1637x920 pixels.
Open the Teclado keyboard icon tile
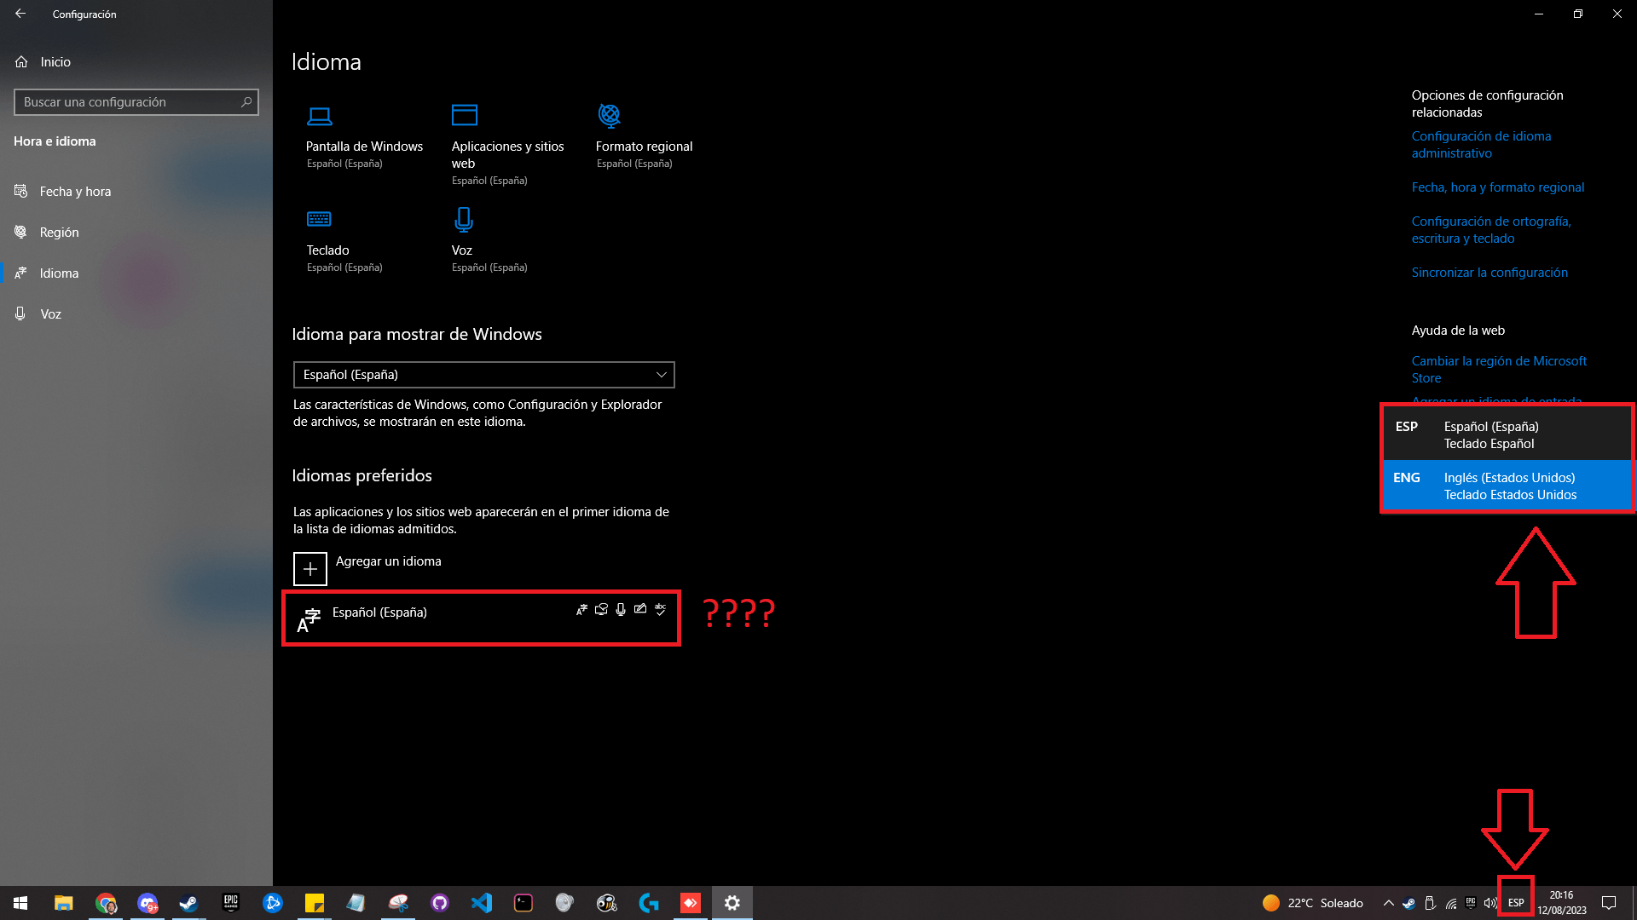tap(319, 220)
